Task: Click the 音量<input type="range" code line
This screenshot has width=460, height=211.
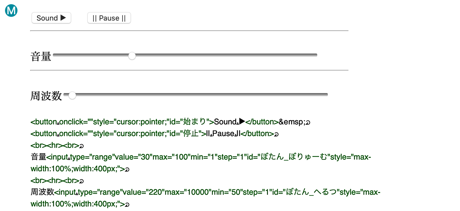Action: point(201,163)
